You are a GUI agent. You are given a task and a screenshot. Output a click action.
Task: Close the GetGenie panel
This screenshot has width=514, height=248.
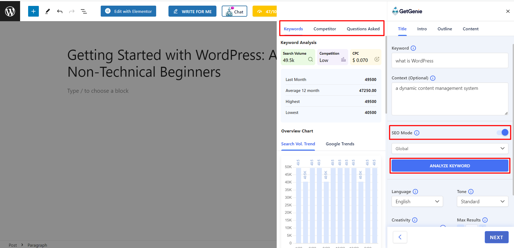pos(508,11)
